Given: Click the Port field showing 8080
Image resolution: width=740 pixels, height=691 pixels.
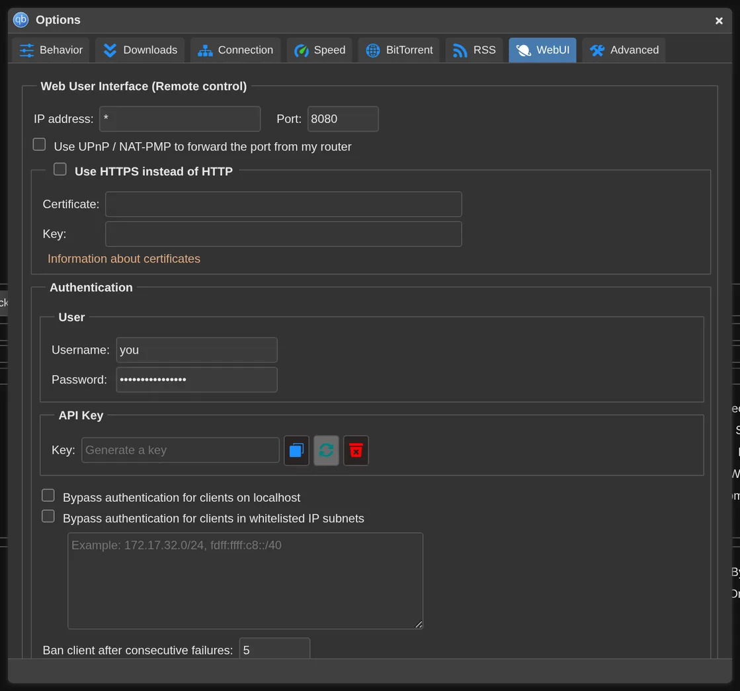Looking at the screenshot, I should 343,119.
